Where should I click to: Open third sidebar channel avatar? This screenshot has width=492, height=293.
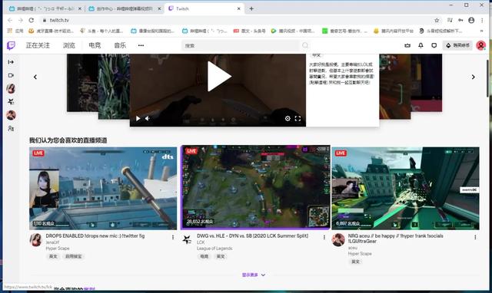tap(11, 115)
